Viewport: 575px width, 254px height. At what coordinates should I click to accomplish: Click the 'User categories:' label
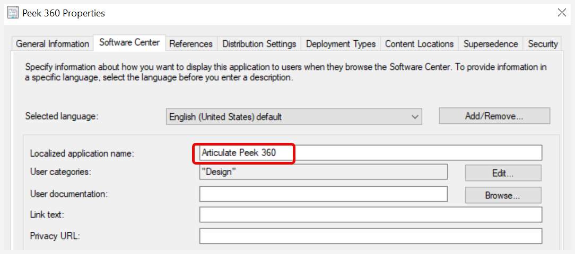(x=60, y=172)
